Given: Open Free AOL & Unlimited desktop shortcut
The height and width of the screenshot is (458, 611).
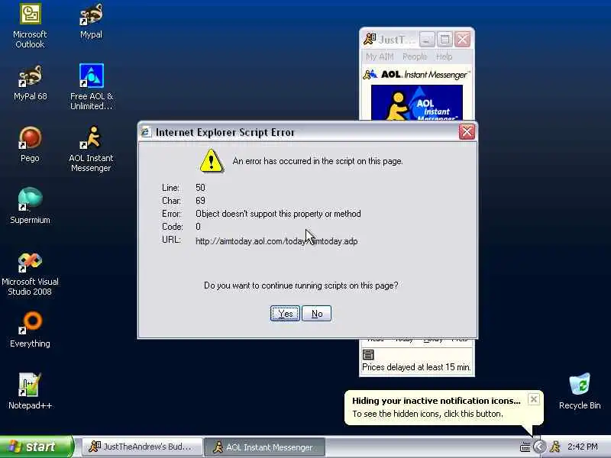Looking at the screenshot, I should 91,86.
